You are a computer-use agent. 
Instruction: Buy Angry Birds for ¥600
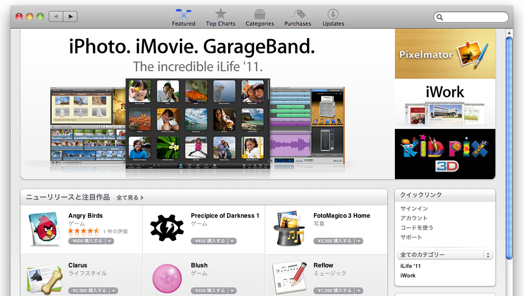pyautogui.click(x=87, y=241)
